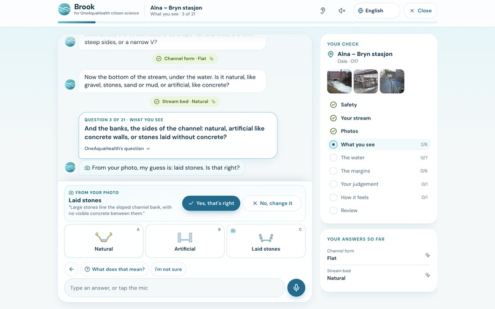Open the second bridge photo thumbnail
495x309 pixels.
click(365, 82)
